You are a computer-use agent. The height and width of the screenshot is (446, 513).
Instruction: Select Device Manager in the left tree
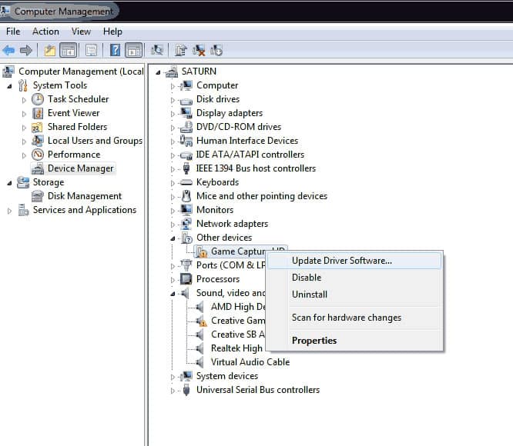[80, 168]
